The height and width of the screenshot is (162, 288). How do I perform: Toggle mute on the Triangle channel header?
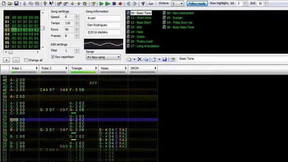coord(76,68)
